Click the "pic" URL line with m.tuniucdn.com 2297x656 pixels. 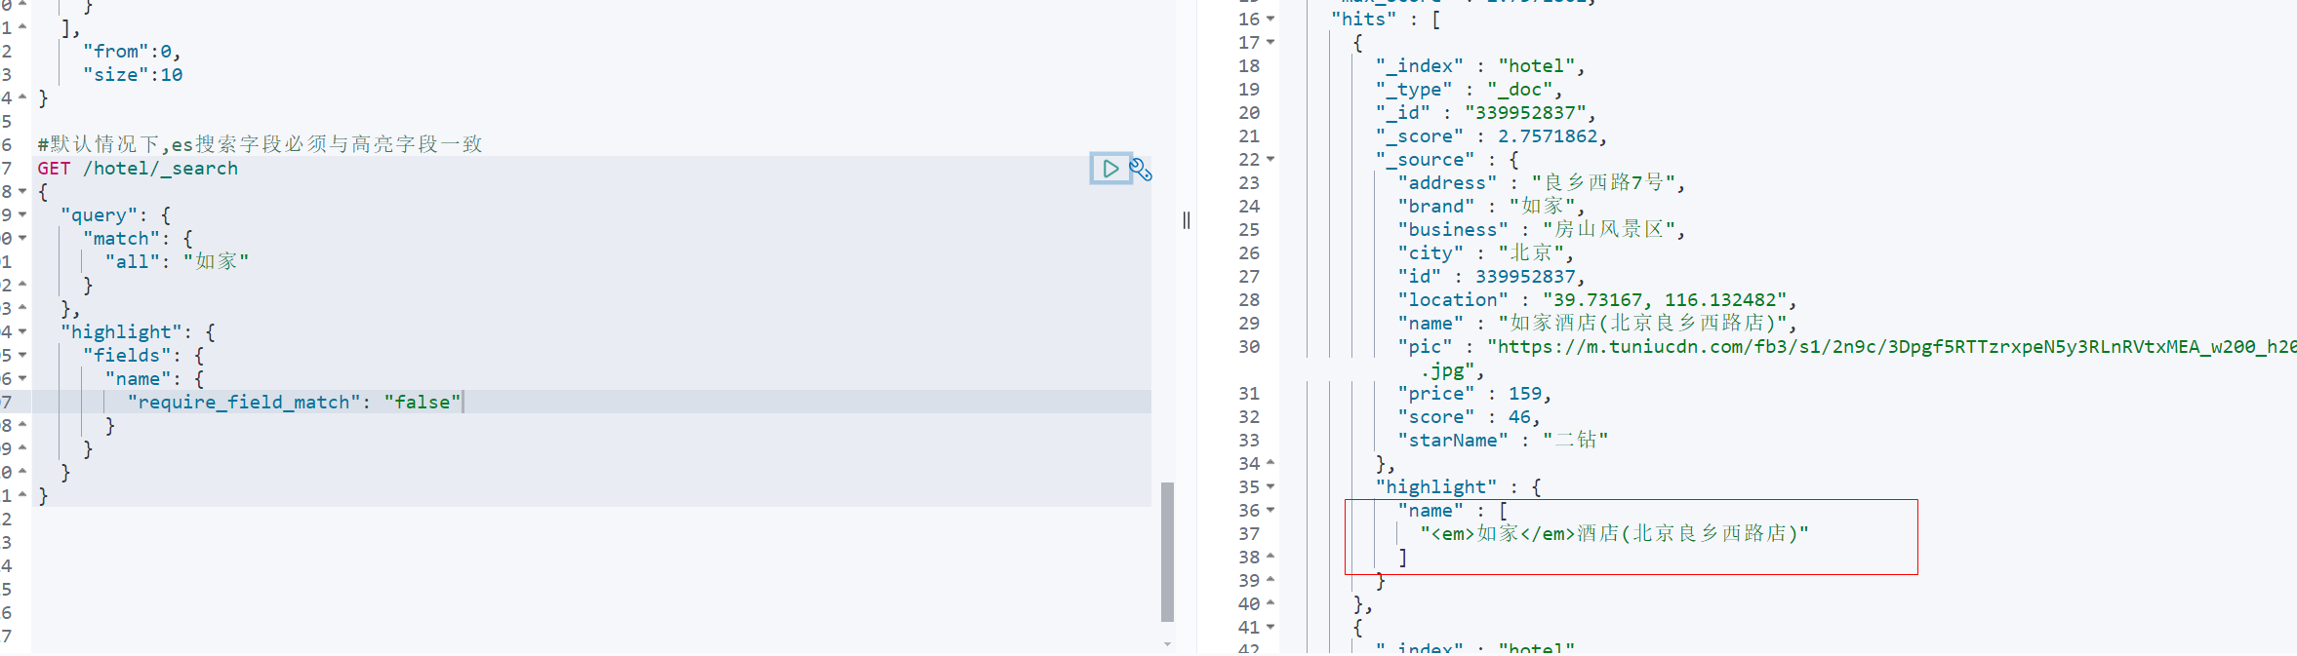coord(1846,346)
